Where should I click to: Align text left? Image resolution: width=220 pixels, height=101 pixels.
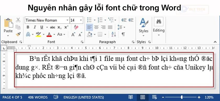click(89, 27)
